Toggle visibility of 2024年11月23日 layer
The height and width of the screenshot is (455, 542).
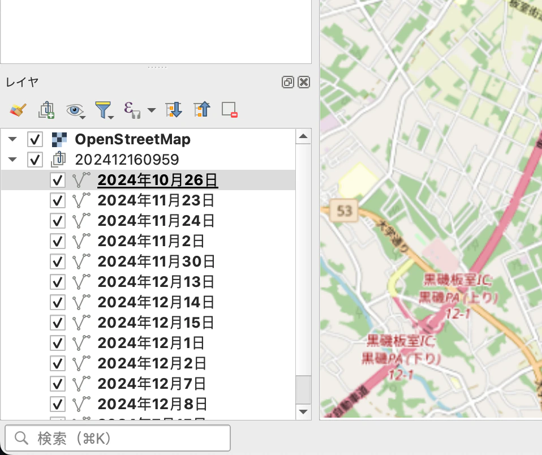pyautogui.click(x=58, y=200)
